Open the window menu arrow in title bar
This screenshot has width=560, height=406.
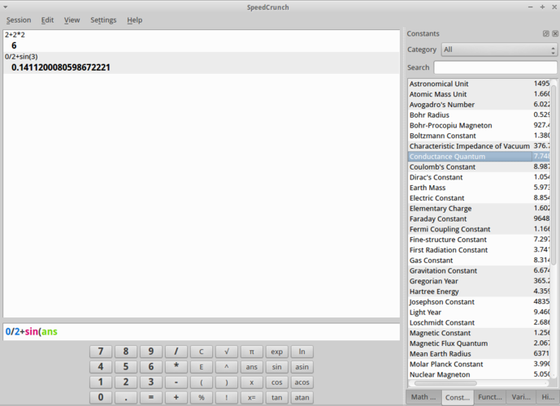tap(5, 7)
